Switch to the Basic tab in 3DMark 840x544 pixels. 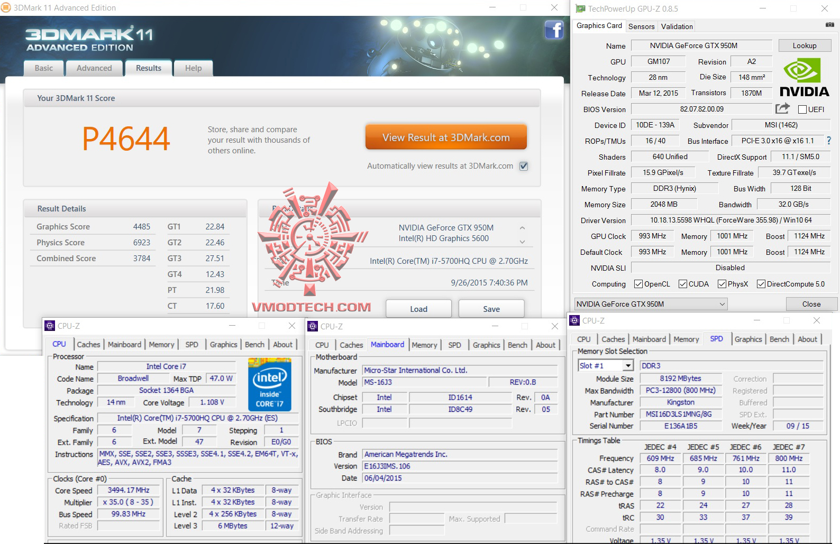pyautogui.click(x=44, y=68)
